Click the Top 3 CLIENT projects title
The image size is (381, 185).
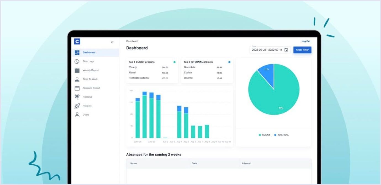click(x=142, y=62)
